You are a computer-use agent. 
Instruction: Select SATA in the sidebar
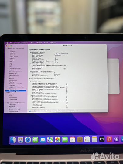[11, 65]
